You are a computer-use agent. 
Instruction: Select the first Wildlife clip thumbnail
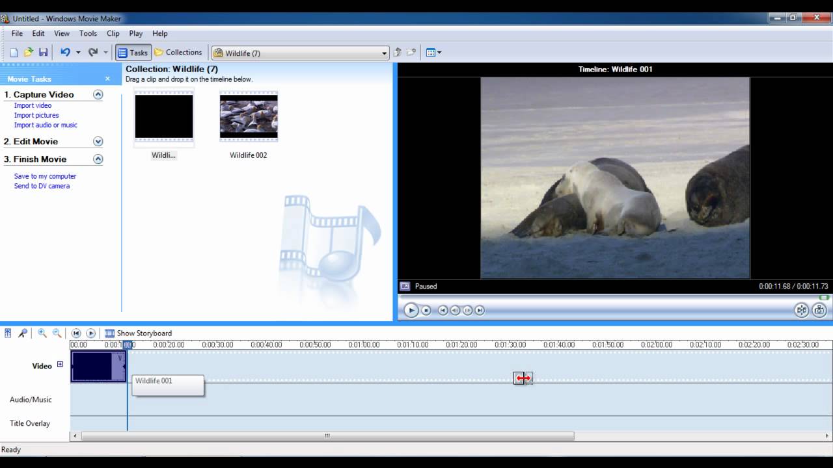coord(164,117)
